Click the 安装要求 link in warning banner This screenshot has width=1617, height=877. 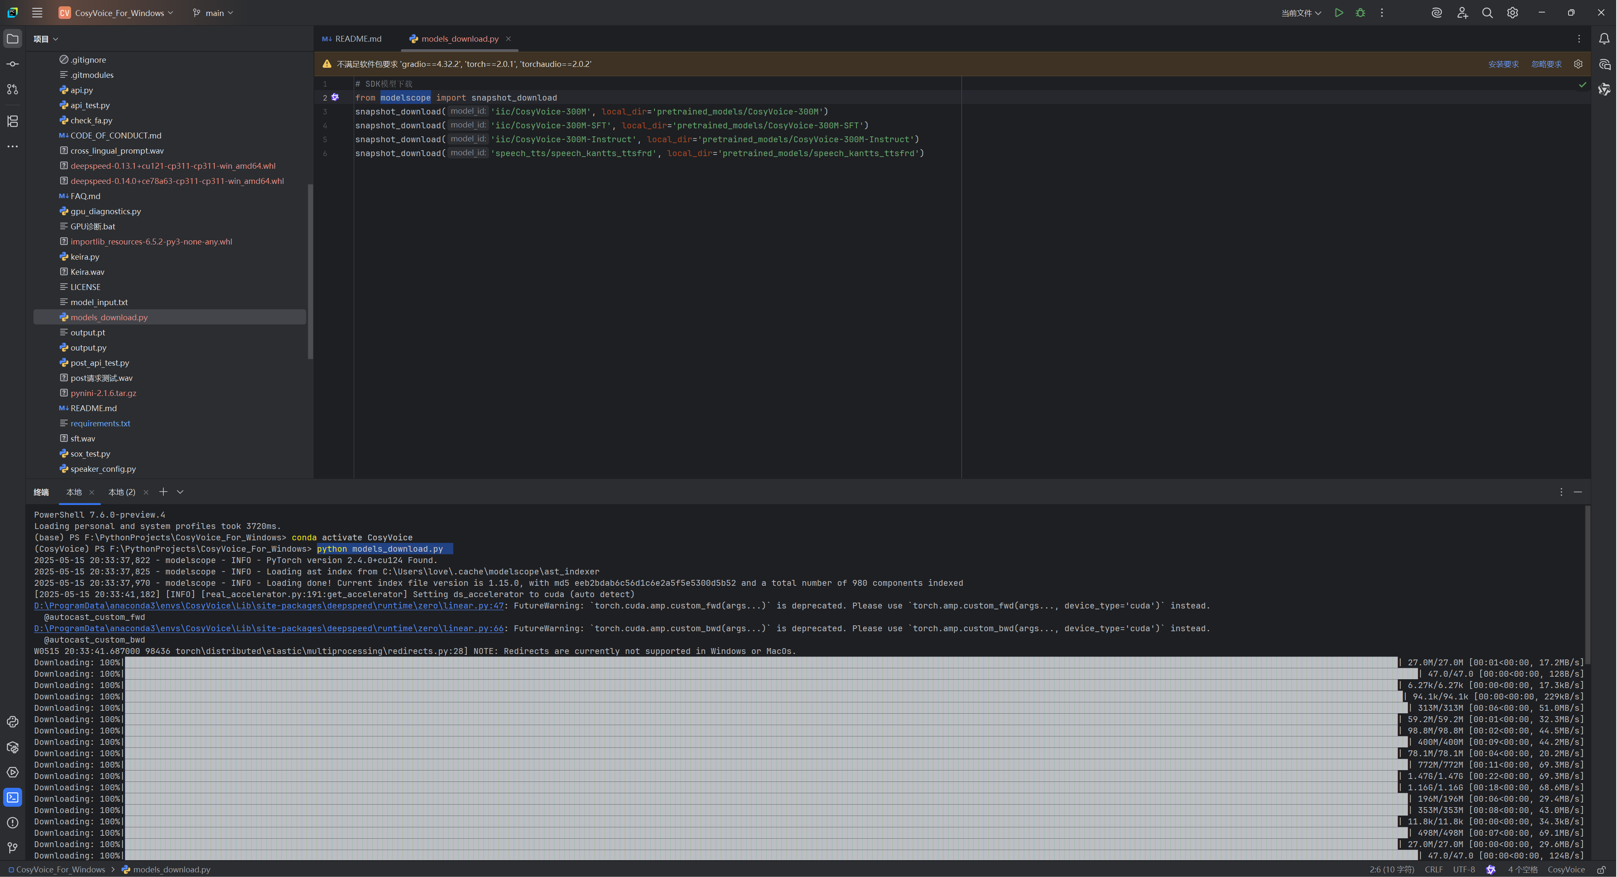tap(1503, 64)
